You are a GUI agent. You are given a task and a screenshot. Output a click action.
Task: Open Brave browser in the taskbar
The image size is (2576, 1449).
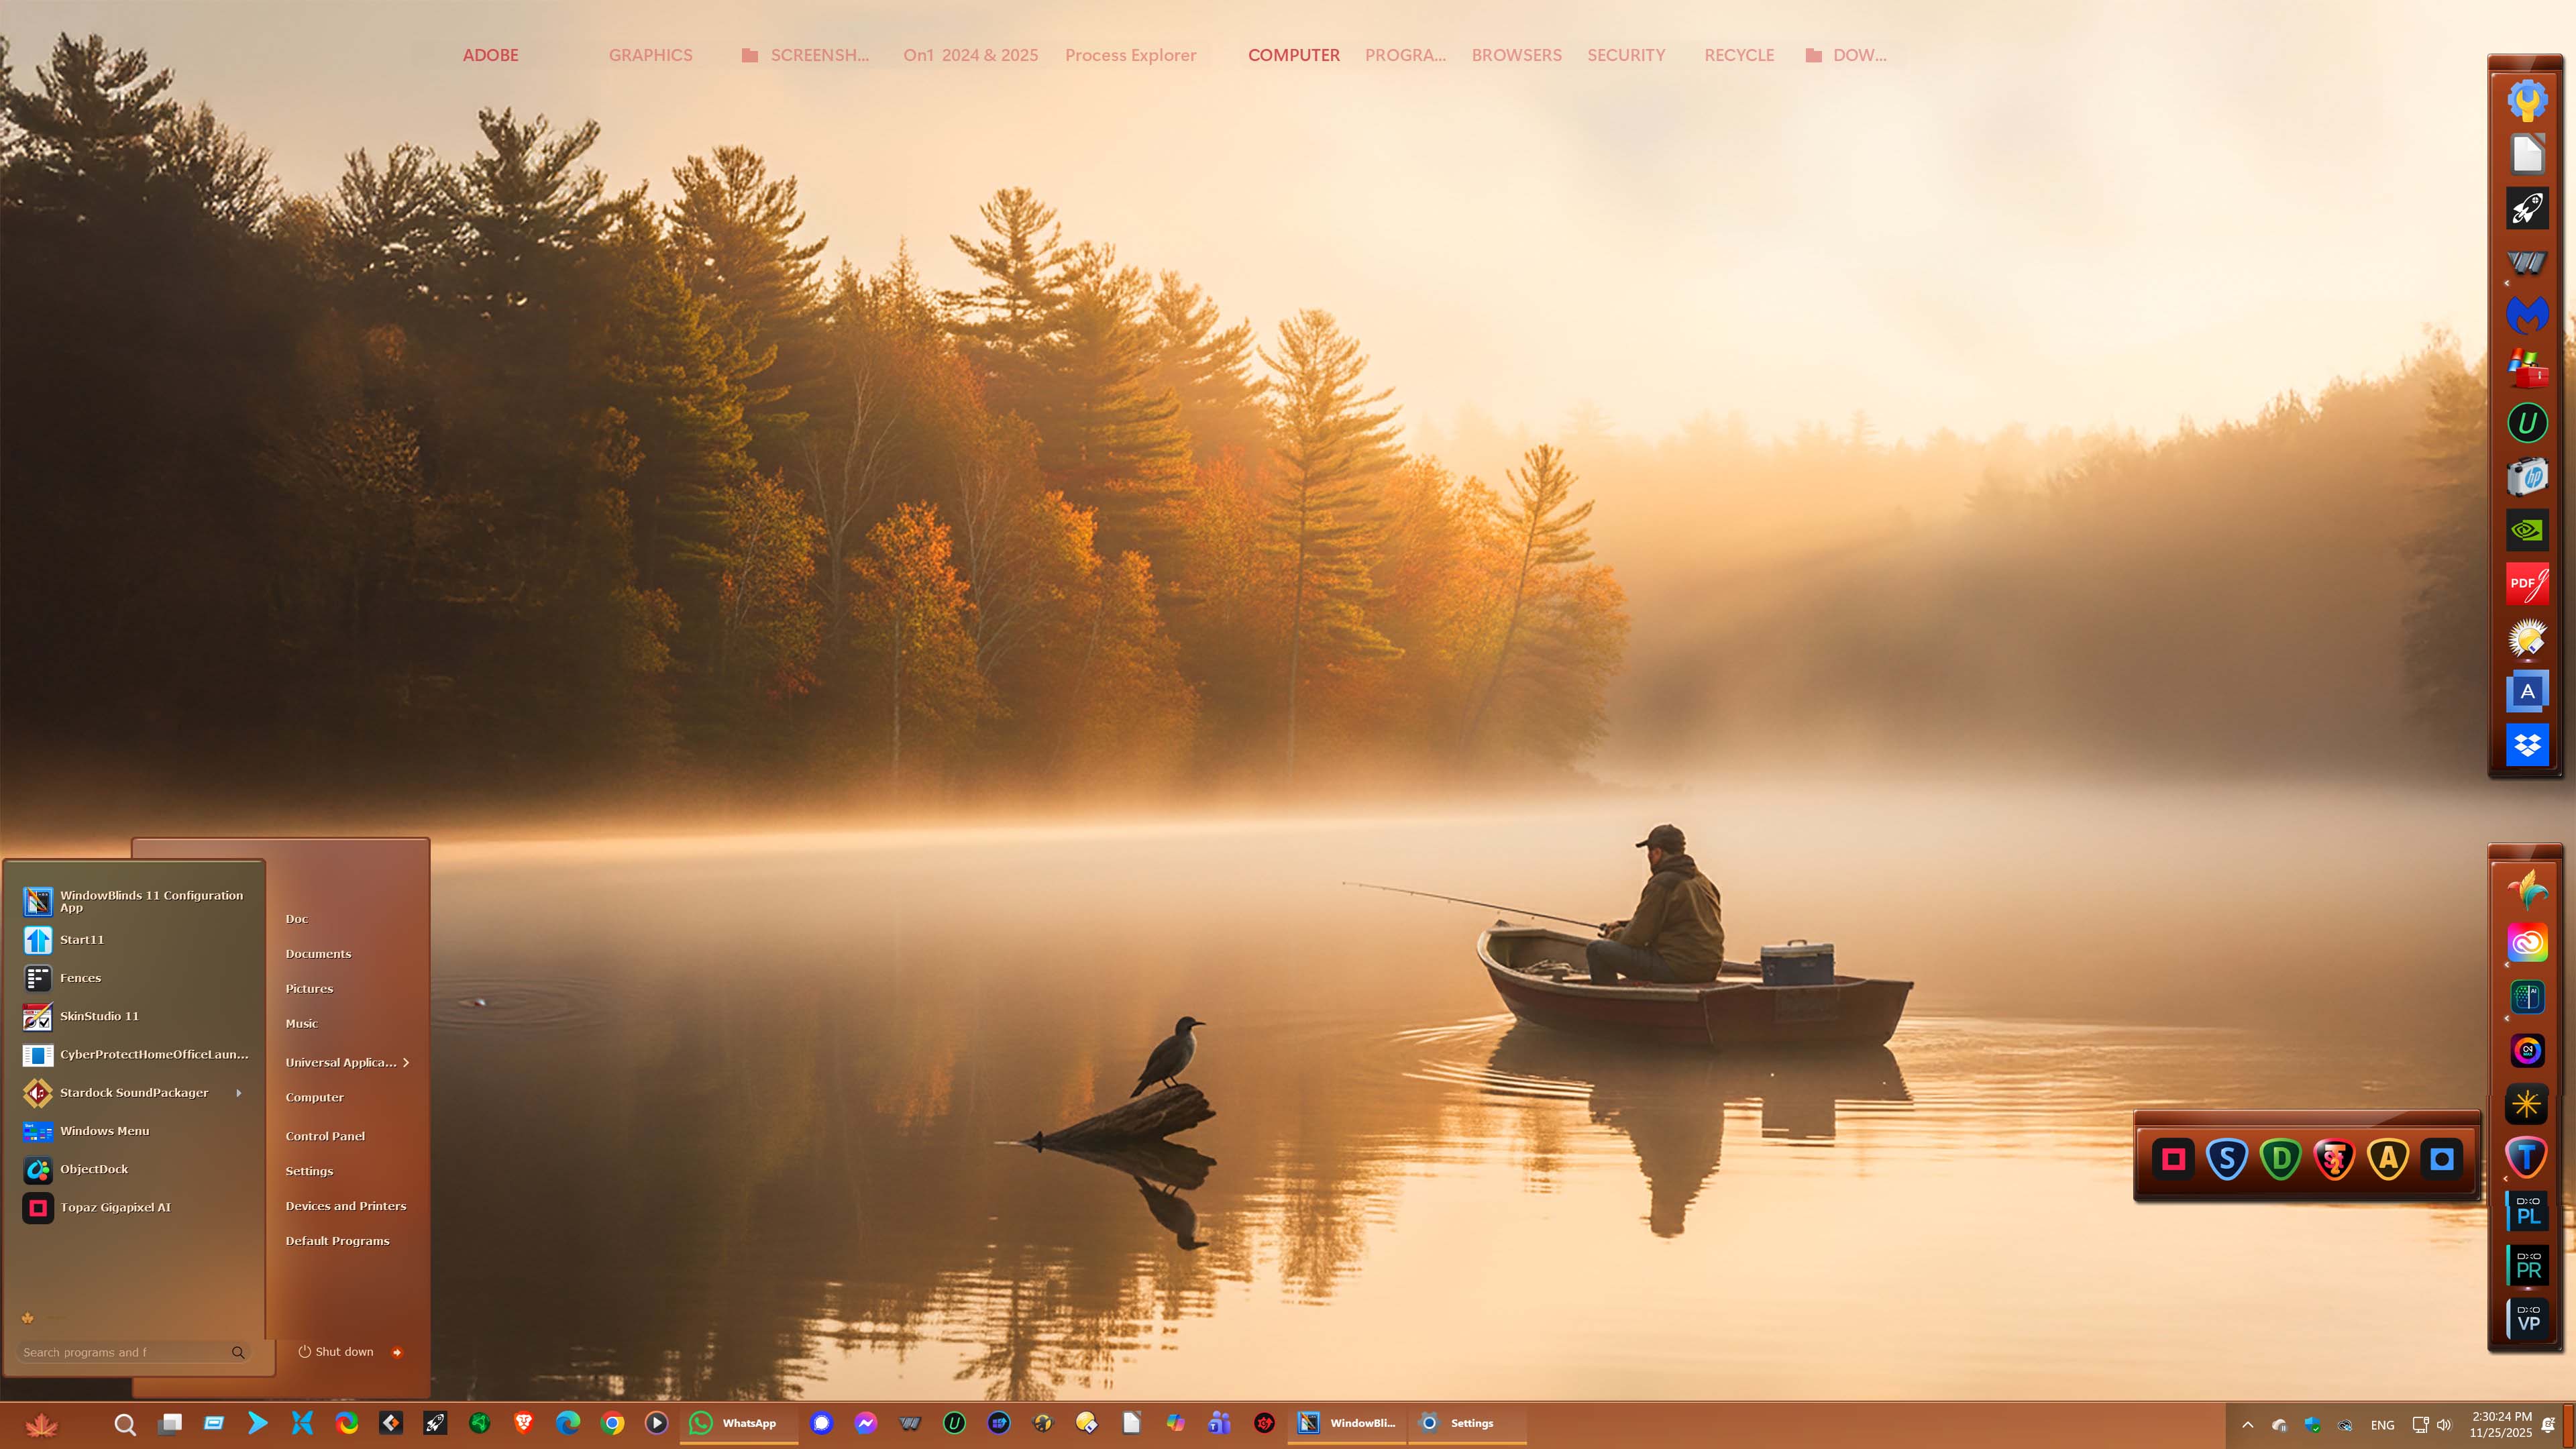(x=523, y=1422)
